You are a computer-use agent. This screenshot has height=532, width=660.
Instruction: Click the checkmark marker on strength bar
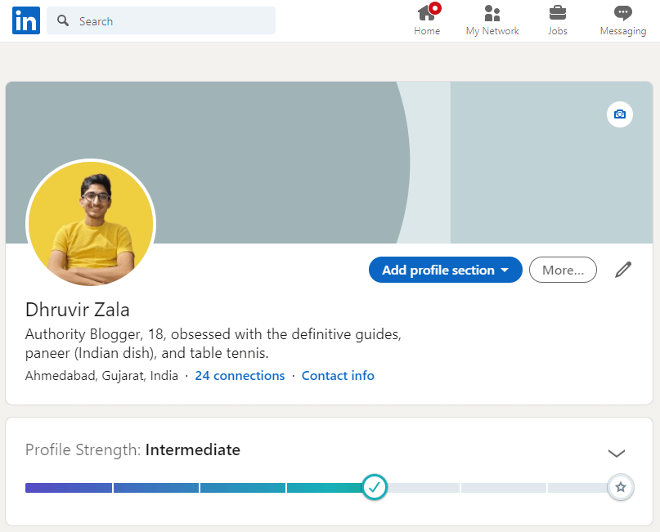click(375, 487)
